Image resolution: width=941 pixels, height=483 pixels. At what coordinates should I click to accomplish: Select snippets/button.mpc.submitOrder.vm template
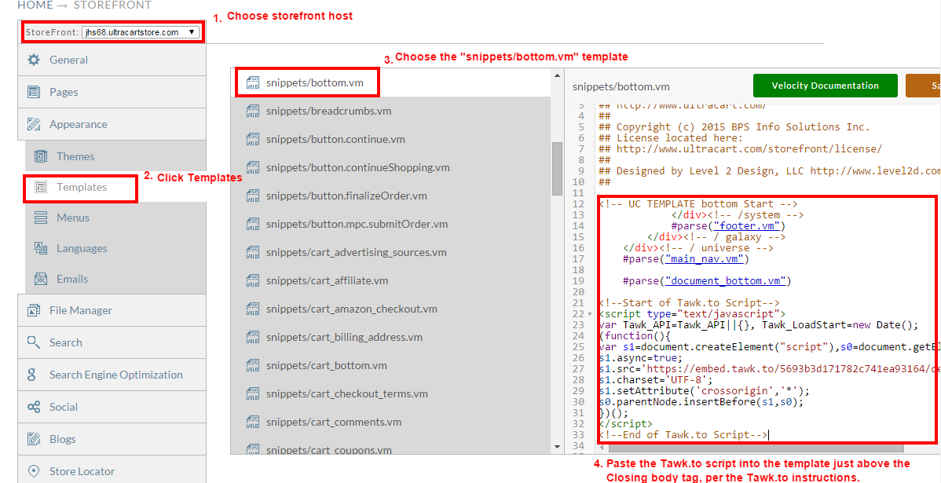tap(390, 224)
